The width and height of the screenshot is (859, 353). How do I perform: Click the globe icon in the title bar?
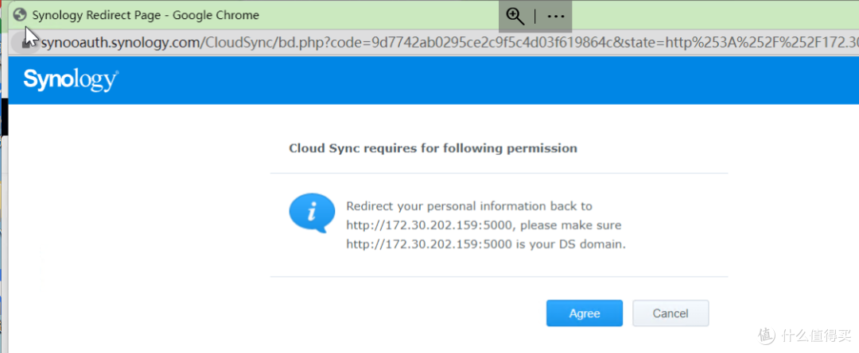pyautogui.click(x=20, y=15)
